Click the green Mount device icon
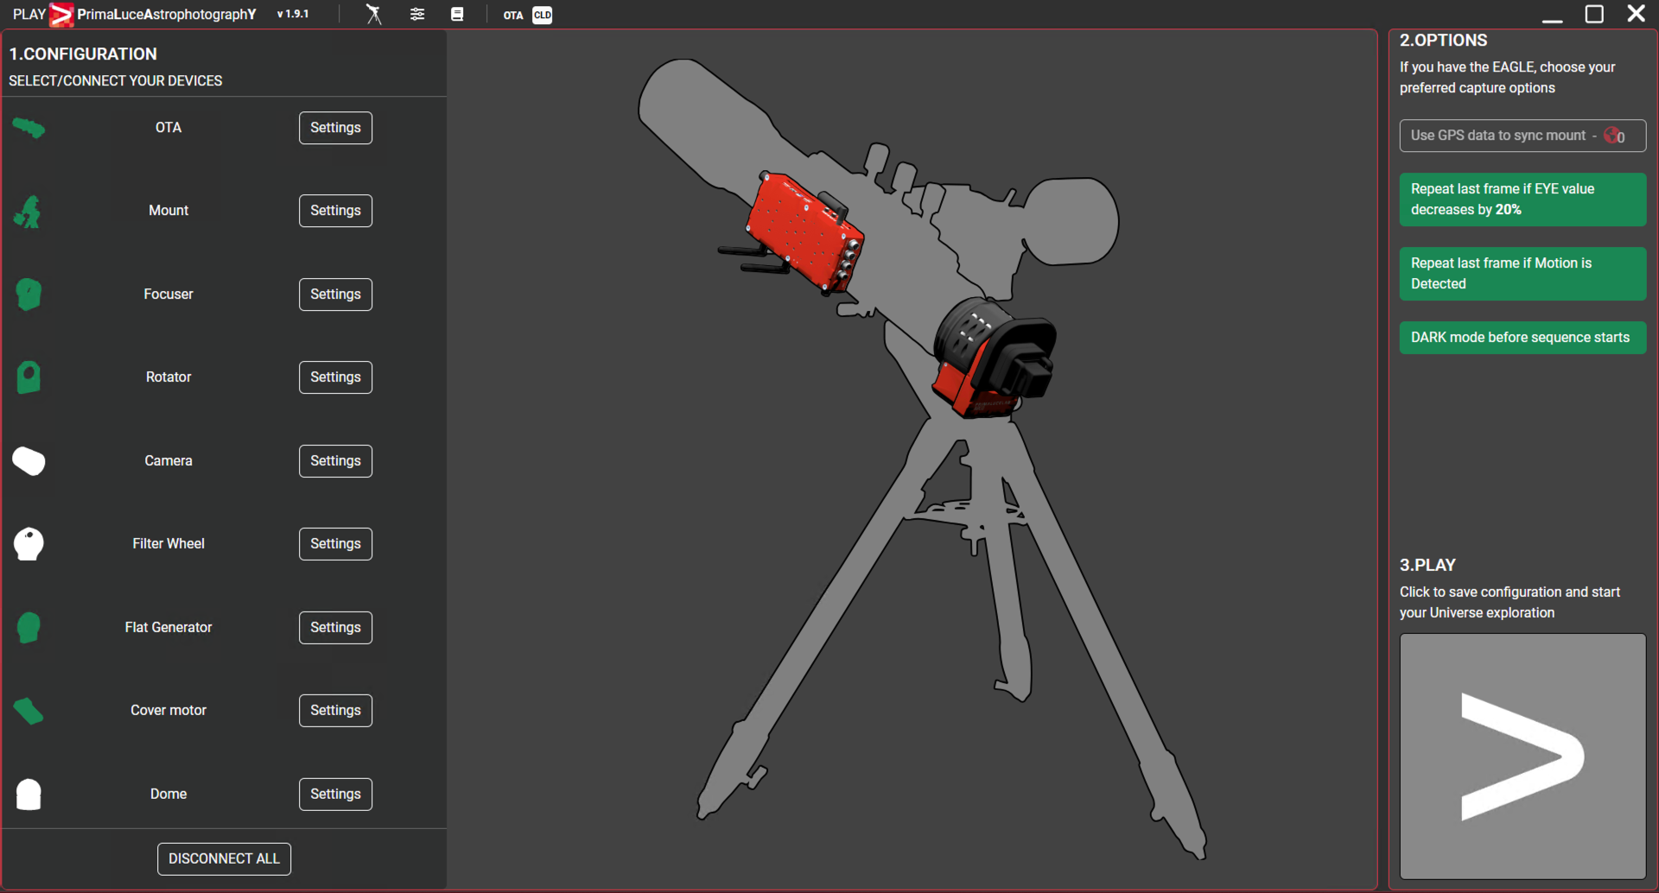Screen dimensions: 1659x893 coord(29,212)
